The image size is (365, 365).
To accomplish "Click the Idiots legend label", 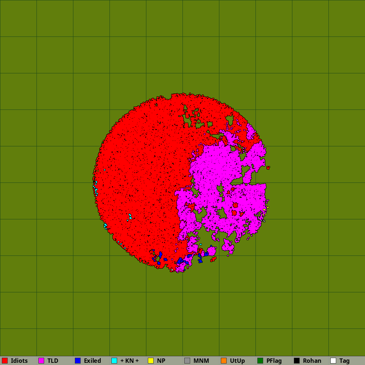I will point(19,361).
